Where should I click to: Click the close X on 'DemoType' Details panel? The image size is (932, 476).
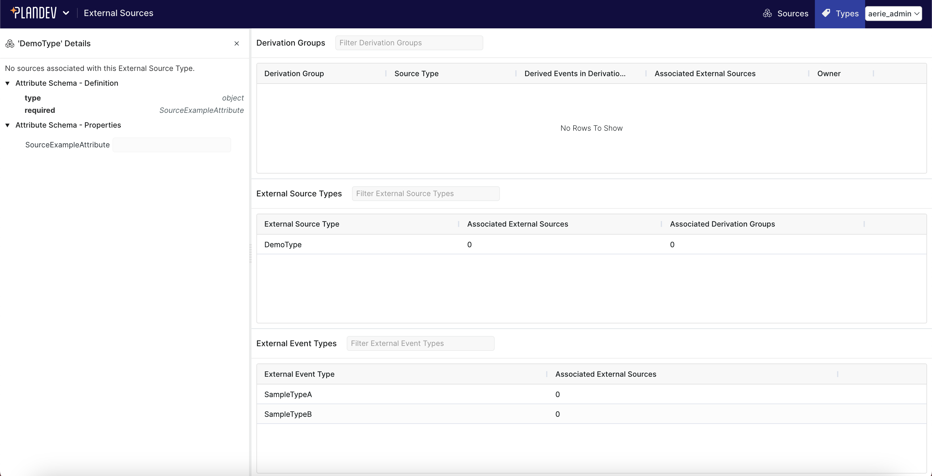237,43
